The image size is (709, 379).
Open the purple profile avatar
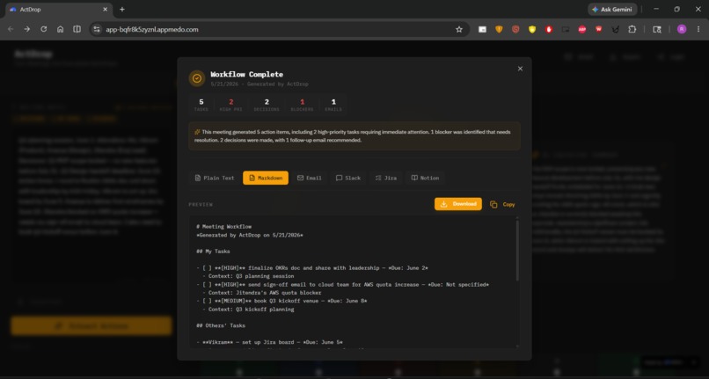pos(682,29)
